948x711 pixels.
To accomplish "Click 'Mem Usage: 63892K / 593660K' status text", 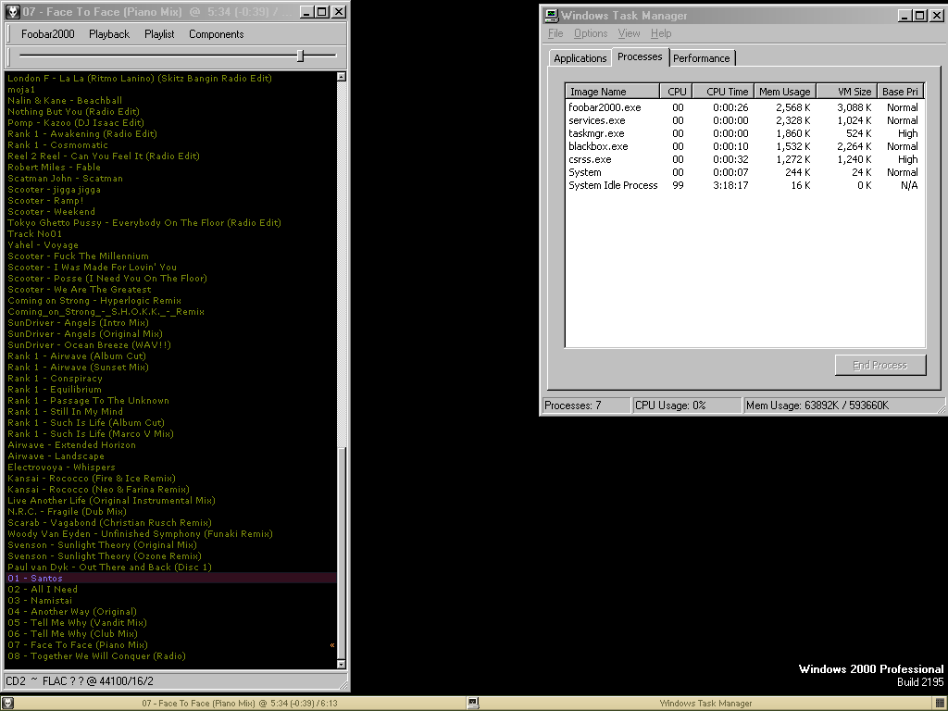I will 843,405.
